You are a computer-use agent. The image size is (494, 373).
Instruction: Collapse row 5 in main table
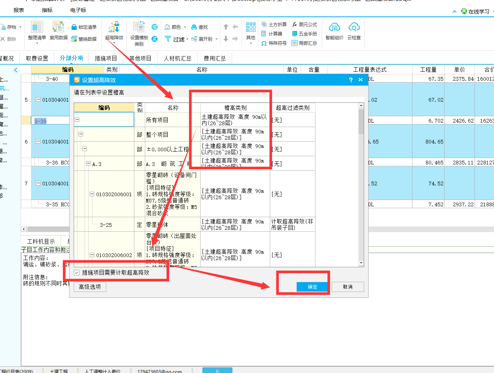(x=38, y=100)
